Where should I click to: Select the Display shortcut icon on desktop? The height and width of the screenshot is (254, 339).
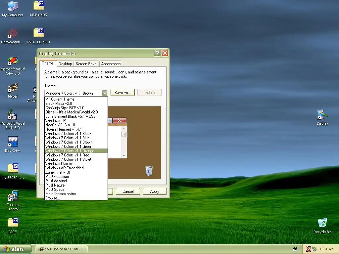point(322,117)
